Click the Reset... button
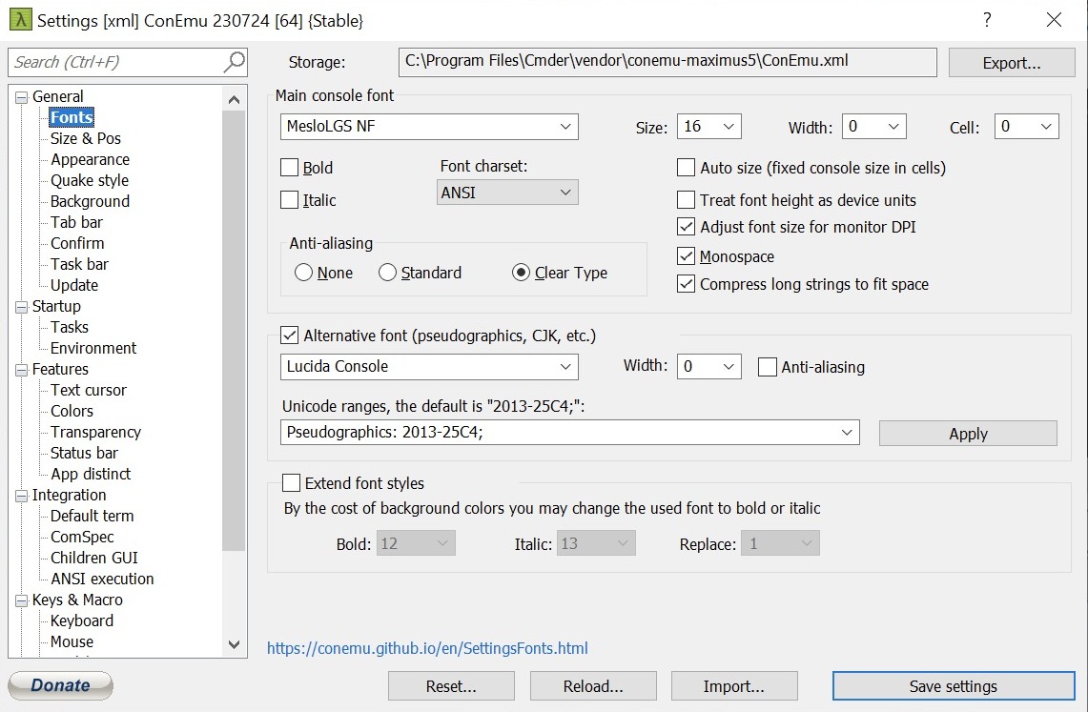1088x712 pixels. pyautogui.click(x=451, y=686)
